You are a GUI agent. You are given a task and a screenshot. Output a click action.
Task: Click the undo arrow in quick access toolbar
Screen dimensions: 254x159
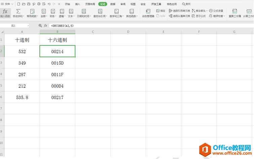point(49,4)
